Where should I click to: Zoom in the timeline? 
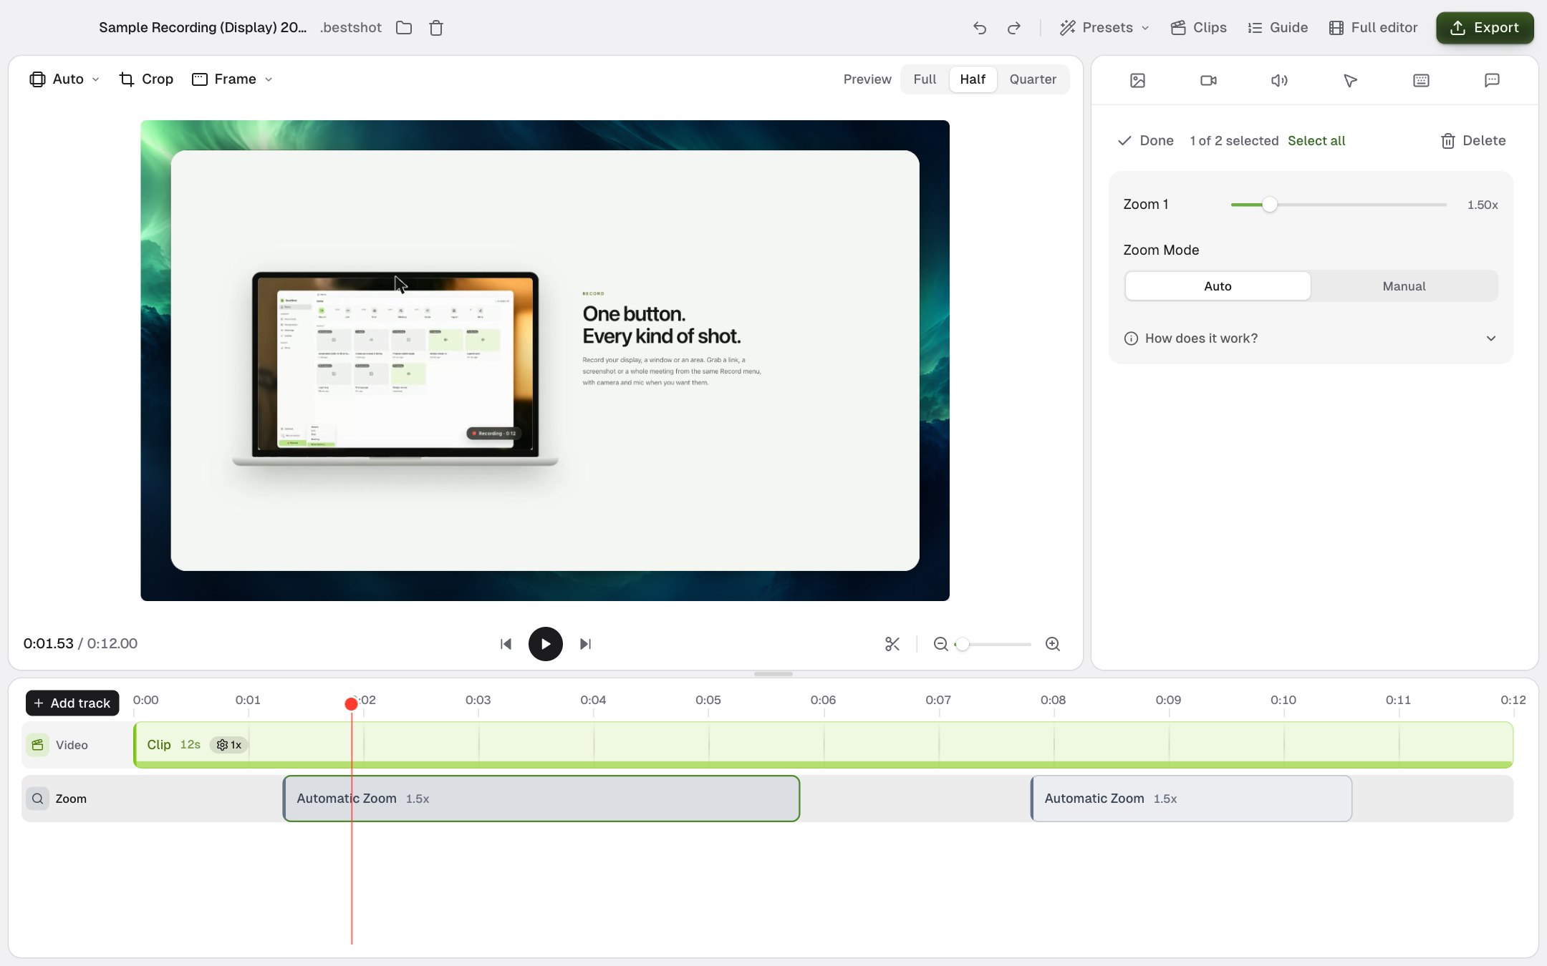tap(1053, 644)
